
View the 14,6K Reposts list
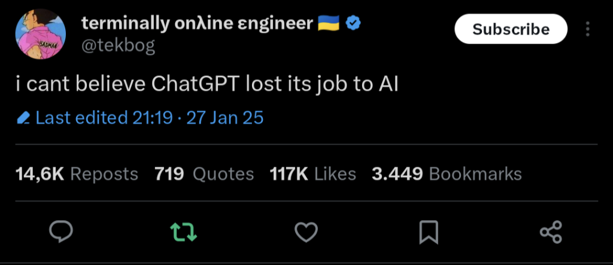click(x=77, y=174)
